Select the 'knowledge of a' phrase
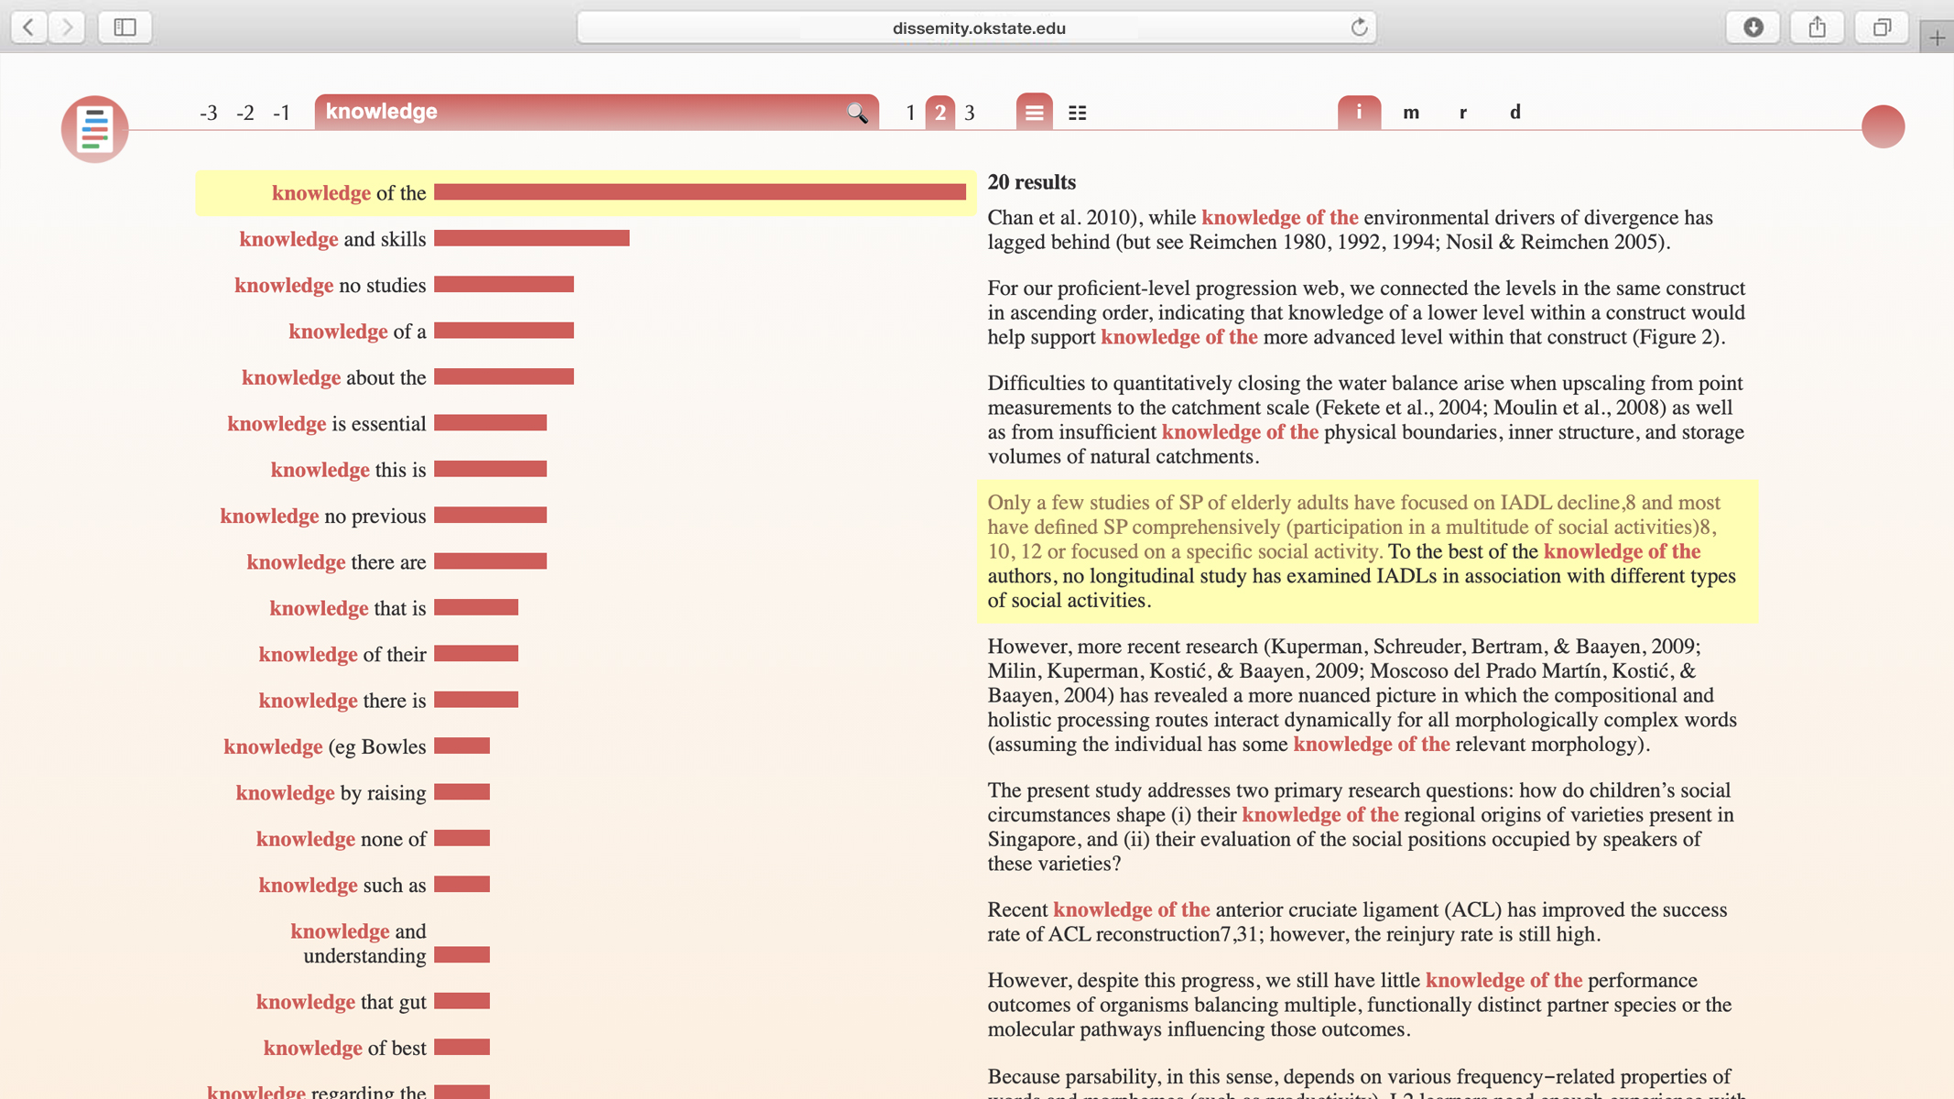This screenshot has height=1099, width=1954. [357, 332]
